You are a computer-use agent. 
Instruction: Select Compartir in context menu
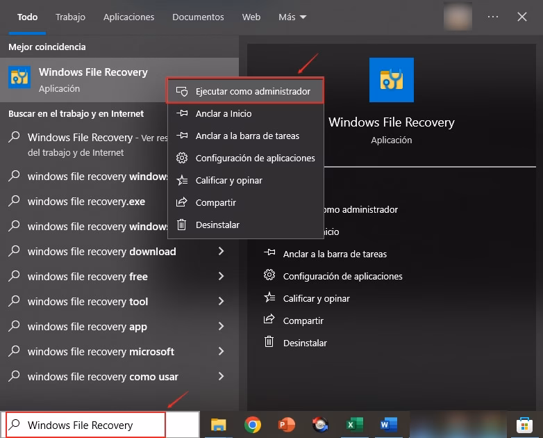point(246,202)
